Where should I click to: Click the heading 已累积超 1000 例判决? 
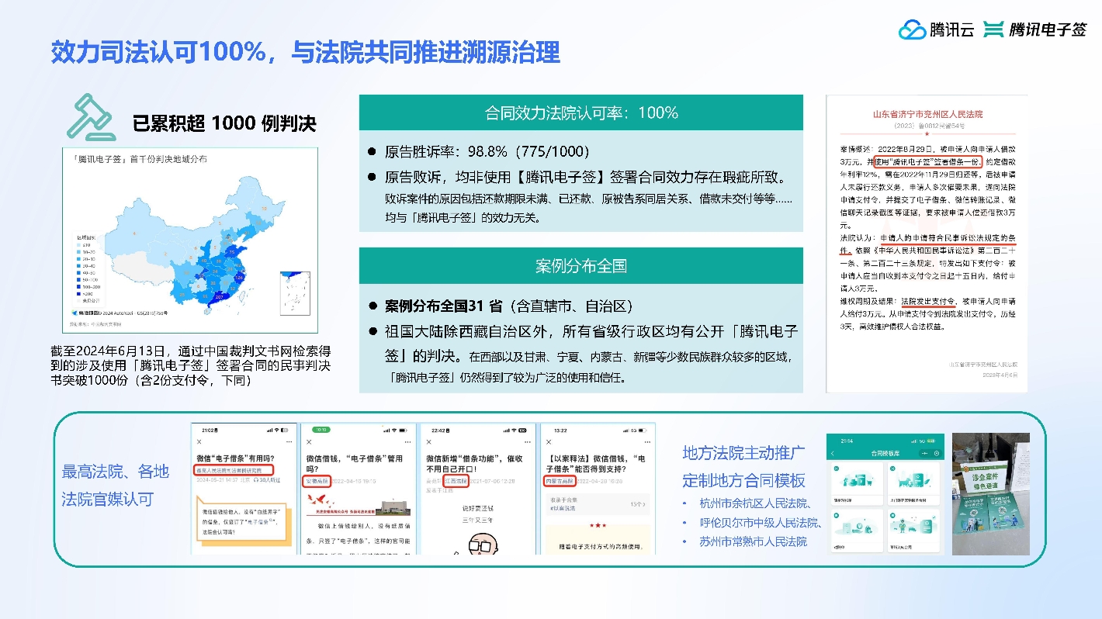pyautogui.click(x=224, y=123)
